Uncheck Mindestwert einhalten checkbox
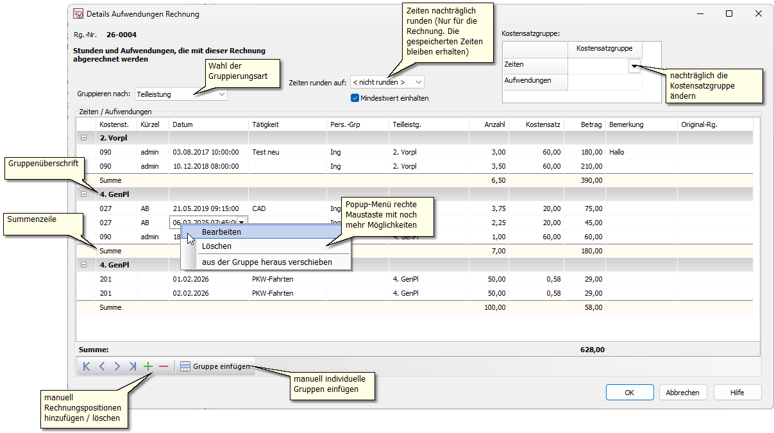The image size is (774, 433). (x=355, y=98)
